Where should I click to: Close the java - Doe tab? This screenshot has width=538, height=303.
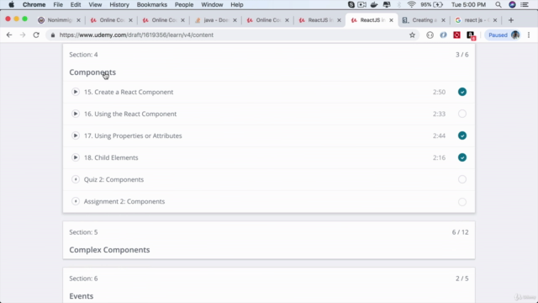235,20
